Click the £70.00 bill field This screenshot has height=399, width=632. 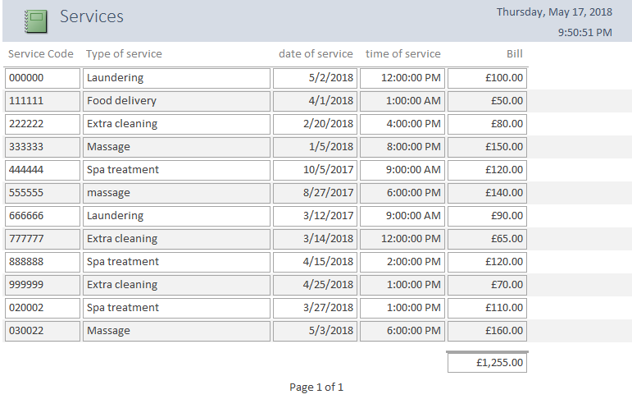point(487,285)
